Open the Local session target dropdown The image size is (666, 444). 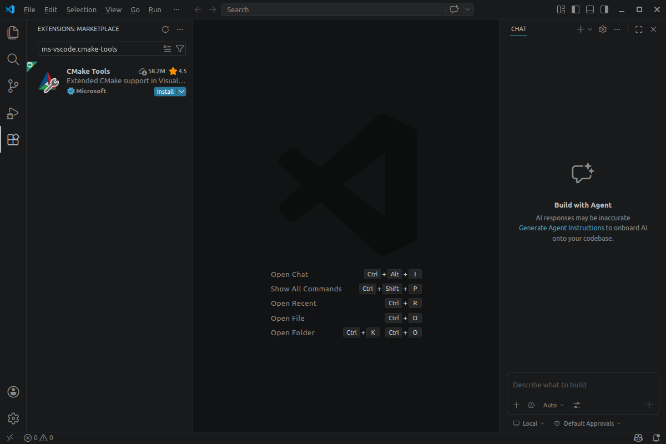[529, 423]
